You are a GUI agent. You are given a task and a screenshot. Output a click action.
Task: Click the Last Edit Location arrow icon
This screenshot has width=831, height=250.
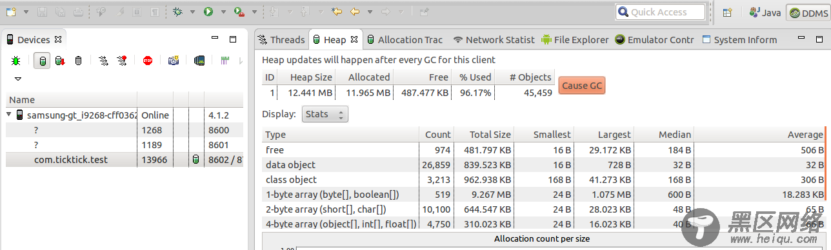pyautogui.click(x=336, y=12)
